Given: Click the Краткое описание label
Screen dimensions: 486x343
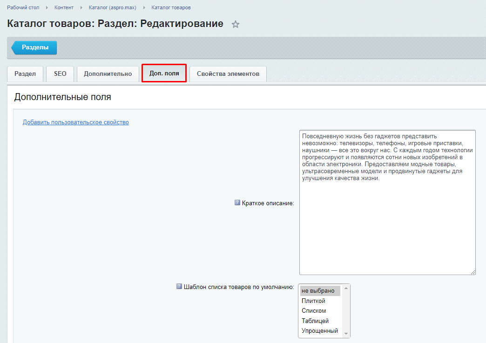Looking at the screenshot, I should tap(268, 203).
